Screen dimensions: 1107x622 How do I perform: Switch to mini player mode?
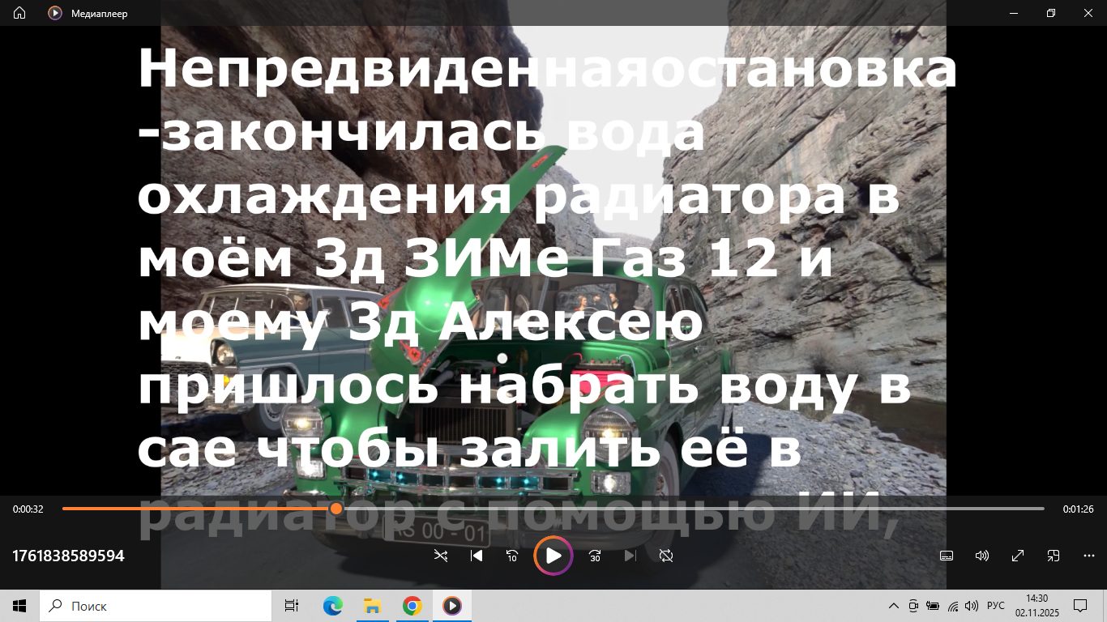coord(1053,556)
